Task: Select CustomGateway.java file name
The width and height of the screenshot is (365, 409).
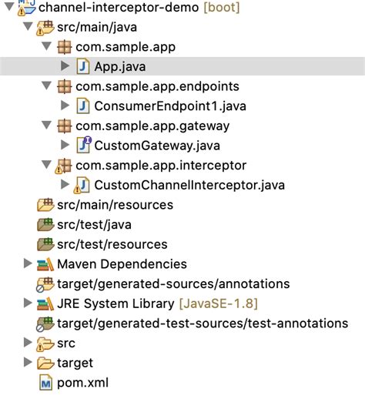Action: [x=157, y=146]
